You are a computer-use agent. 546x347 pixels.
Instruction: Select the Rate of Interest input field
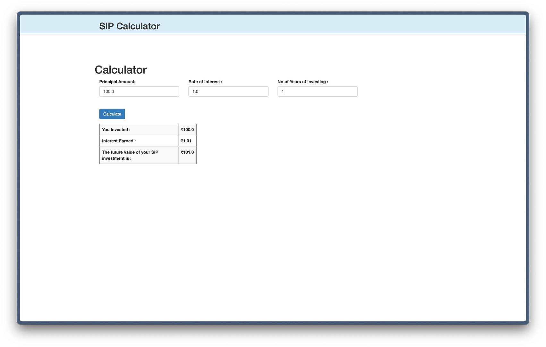click(228, 91)
